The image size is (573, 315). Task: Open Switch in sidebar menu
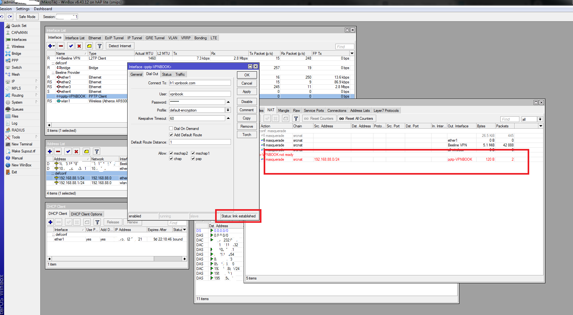click(16, 67)
